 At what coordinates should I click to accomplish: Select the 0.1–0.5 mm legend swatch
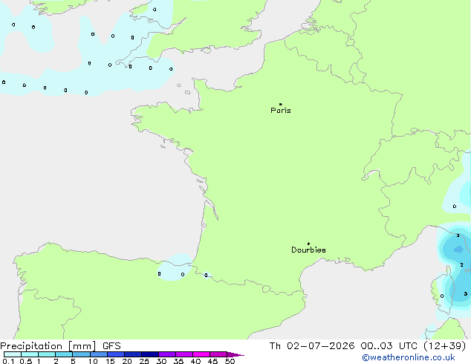13,354
